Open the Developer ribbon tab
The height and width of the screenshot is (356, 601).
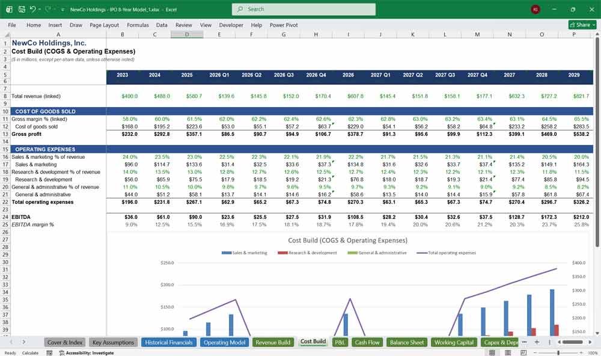231,25
